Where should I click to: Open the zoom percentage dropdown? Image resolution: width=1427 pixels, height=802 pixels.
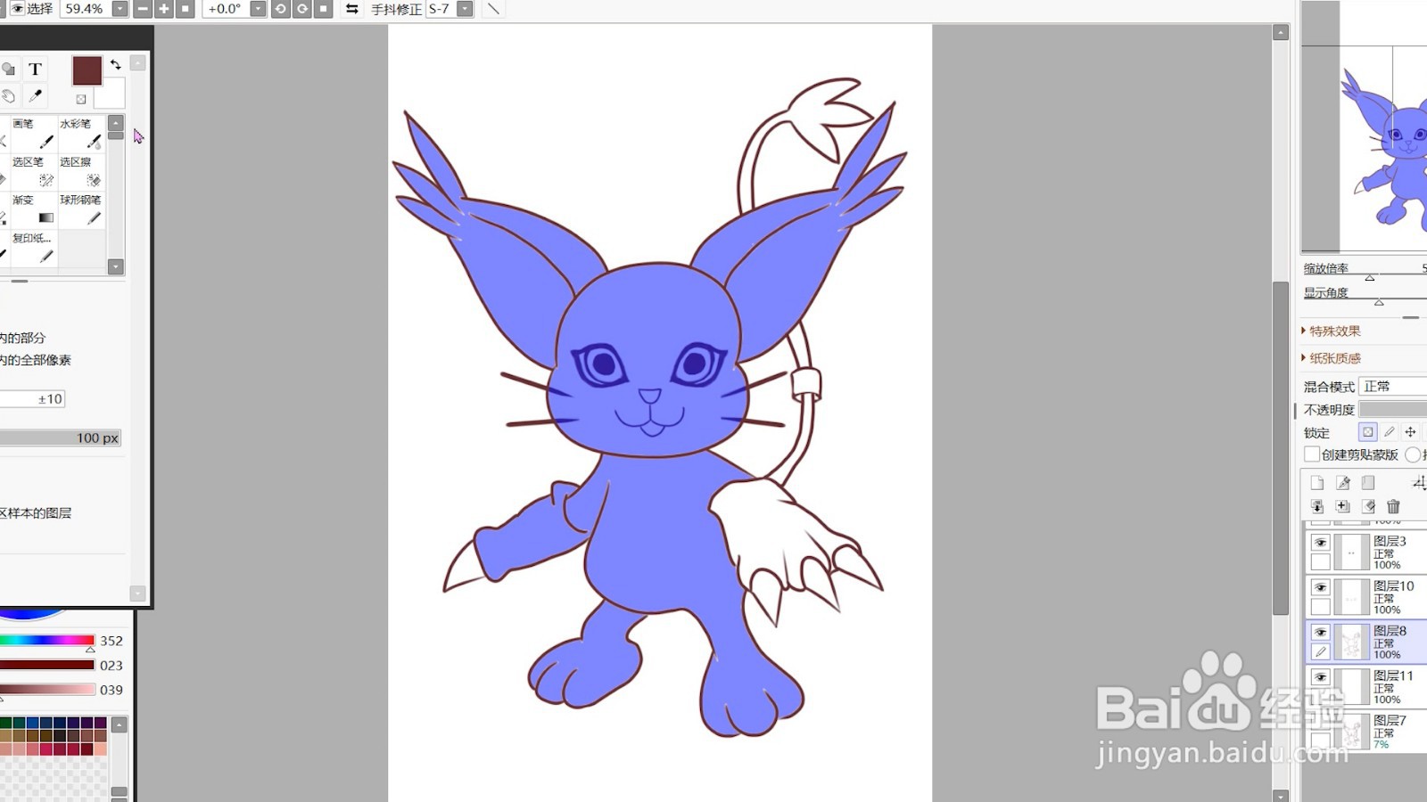click(x=120, y=9)
